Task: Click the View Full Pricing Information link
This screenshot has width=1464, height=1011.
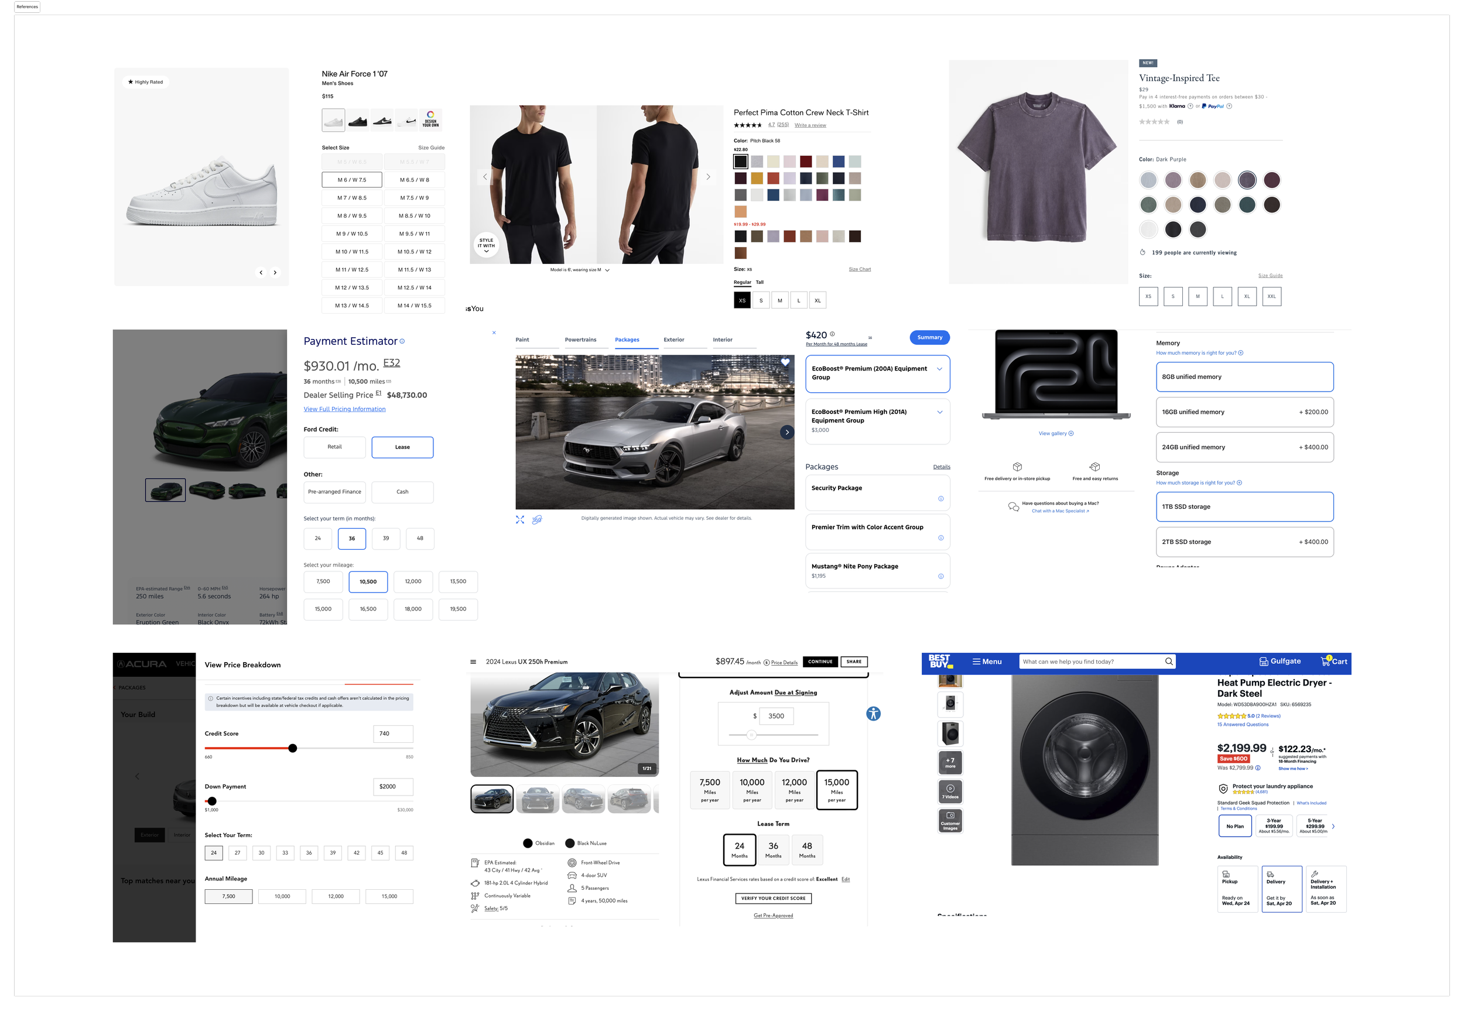Action: [344, 409]
